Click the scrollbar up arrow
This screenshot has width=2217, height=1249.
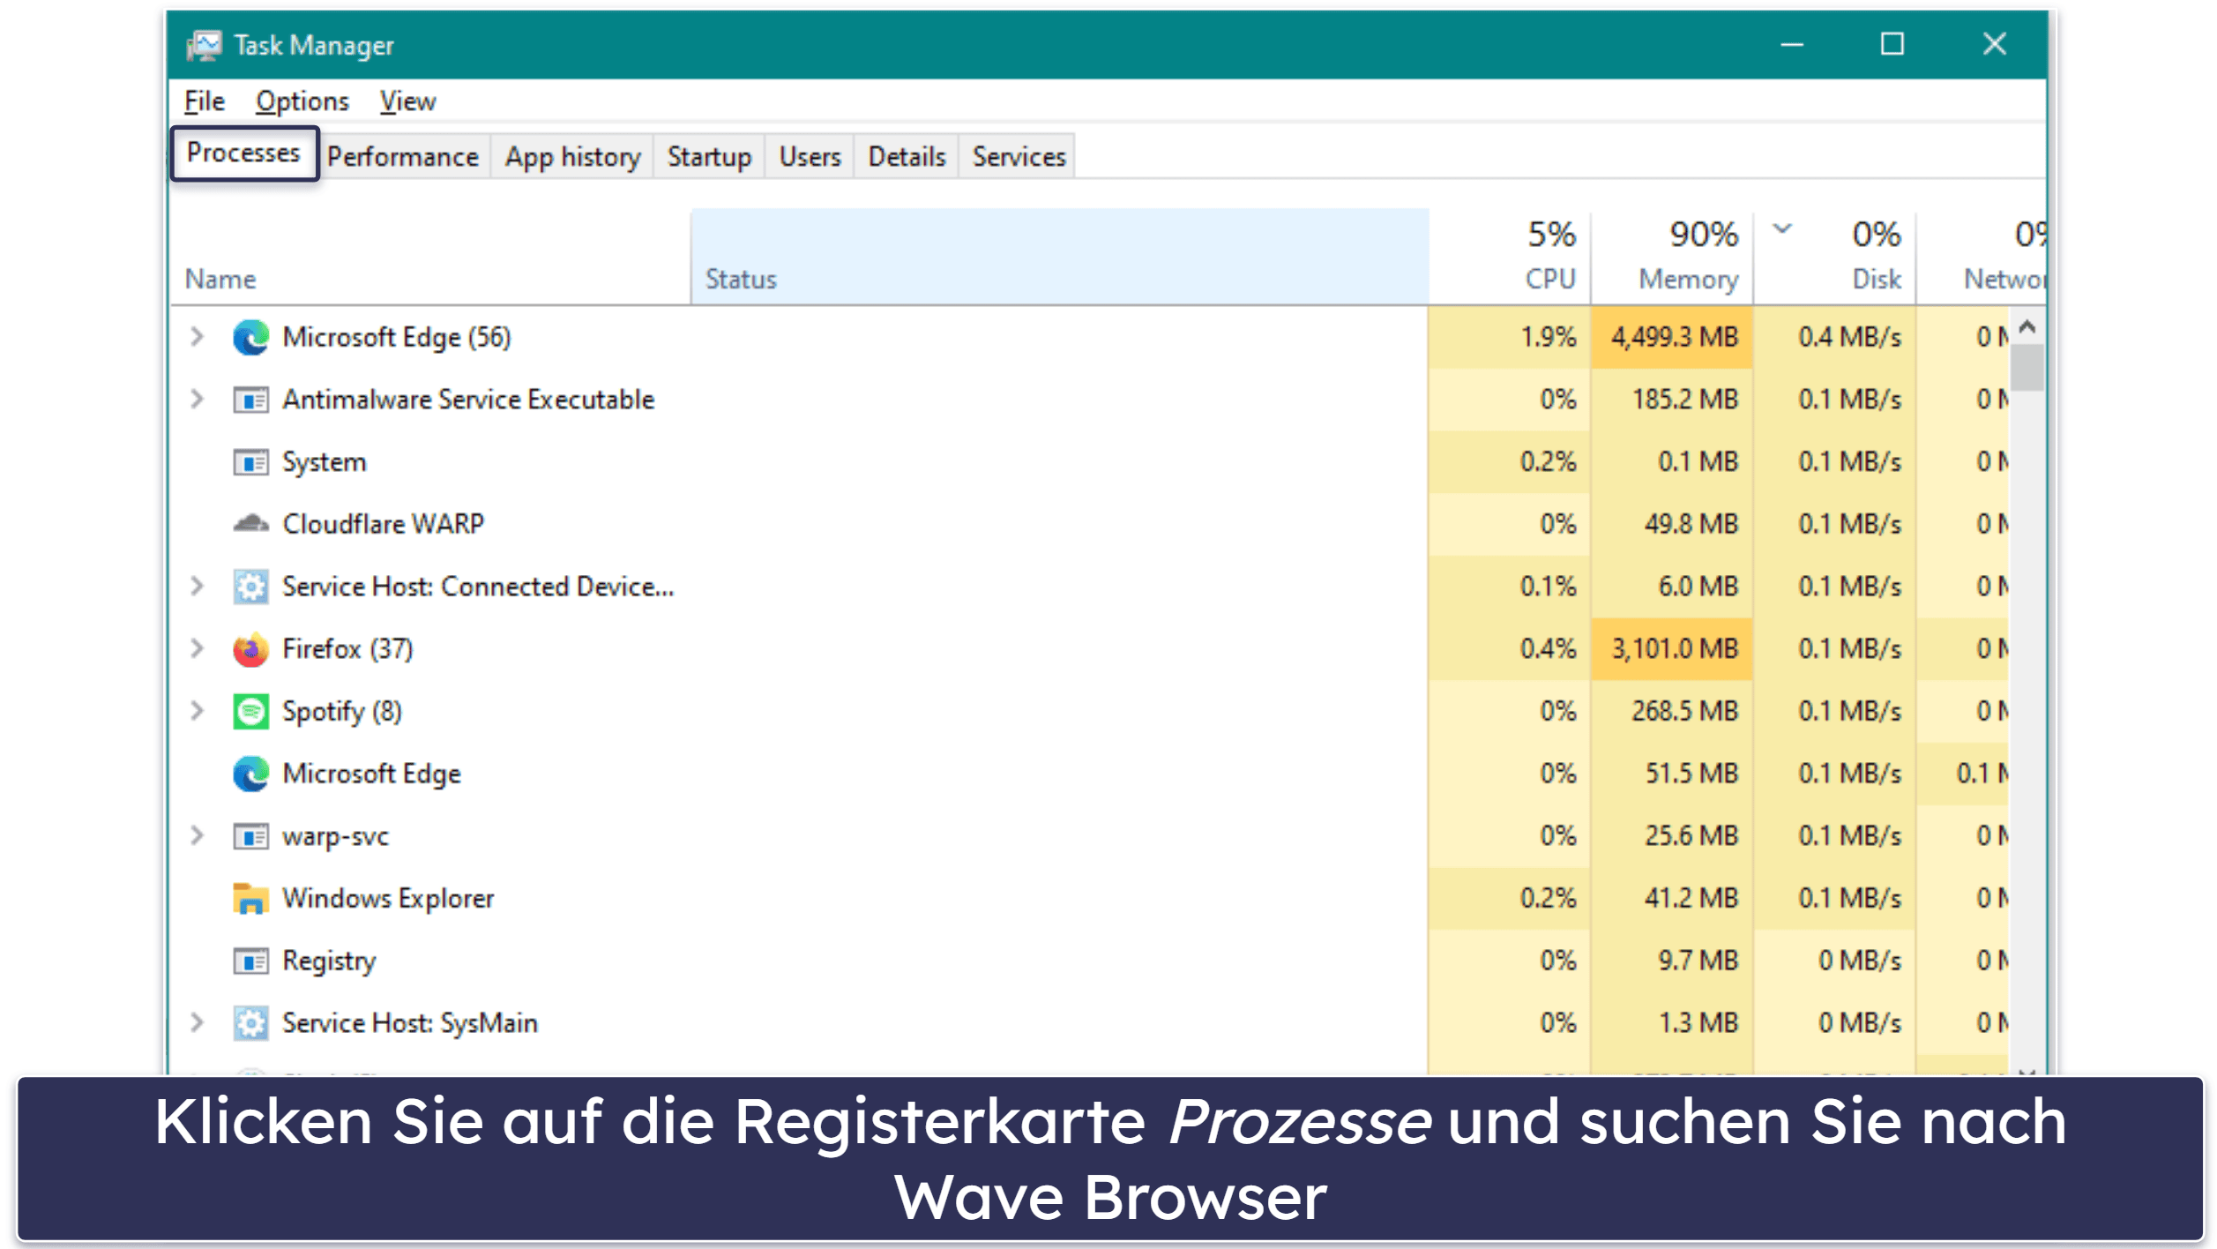(2027, 327)
